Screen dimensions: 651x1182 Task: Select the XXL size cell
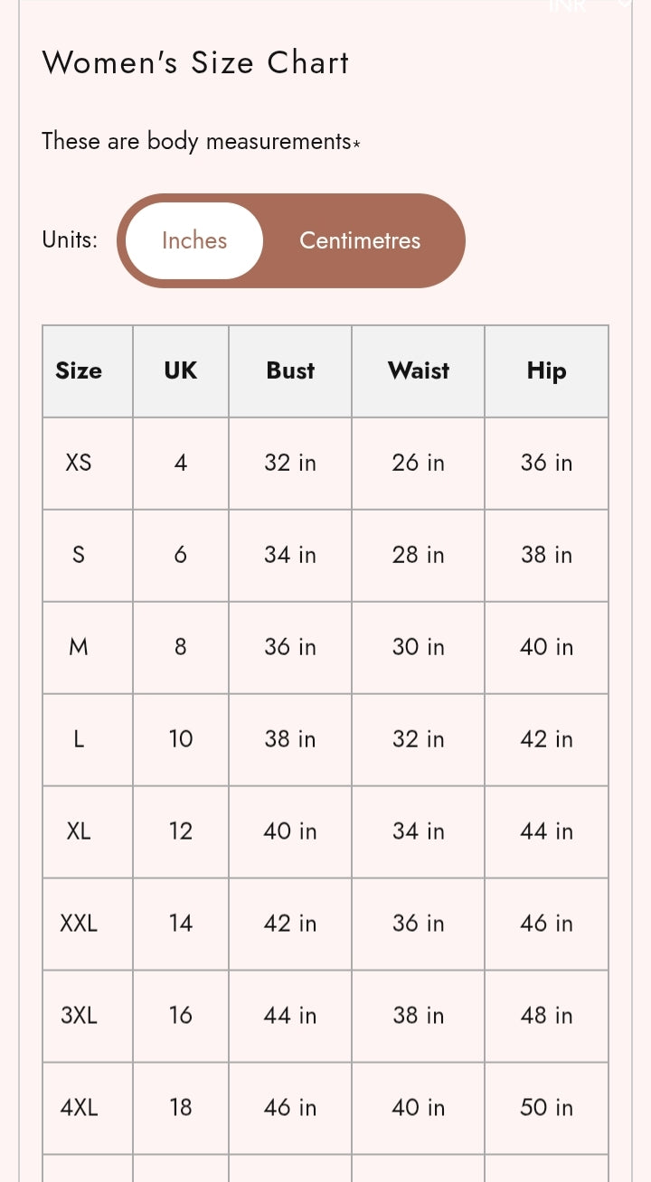click(x=79, y=924)
